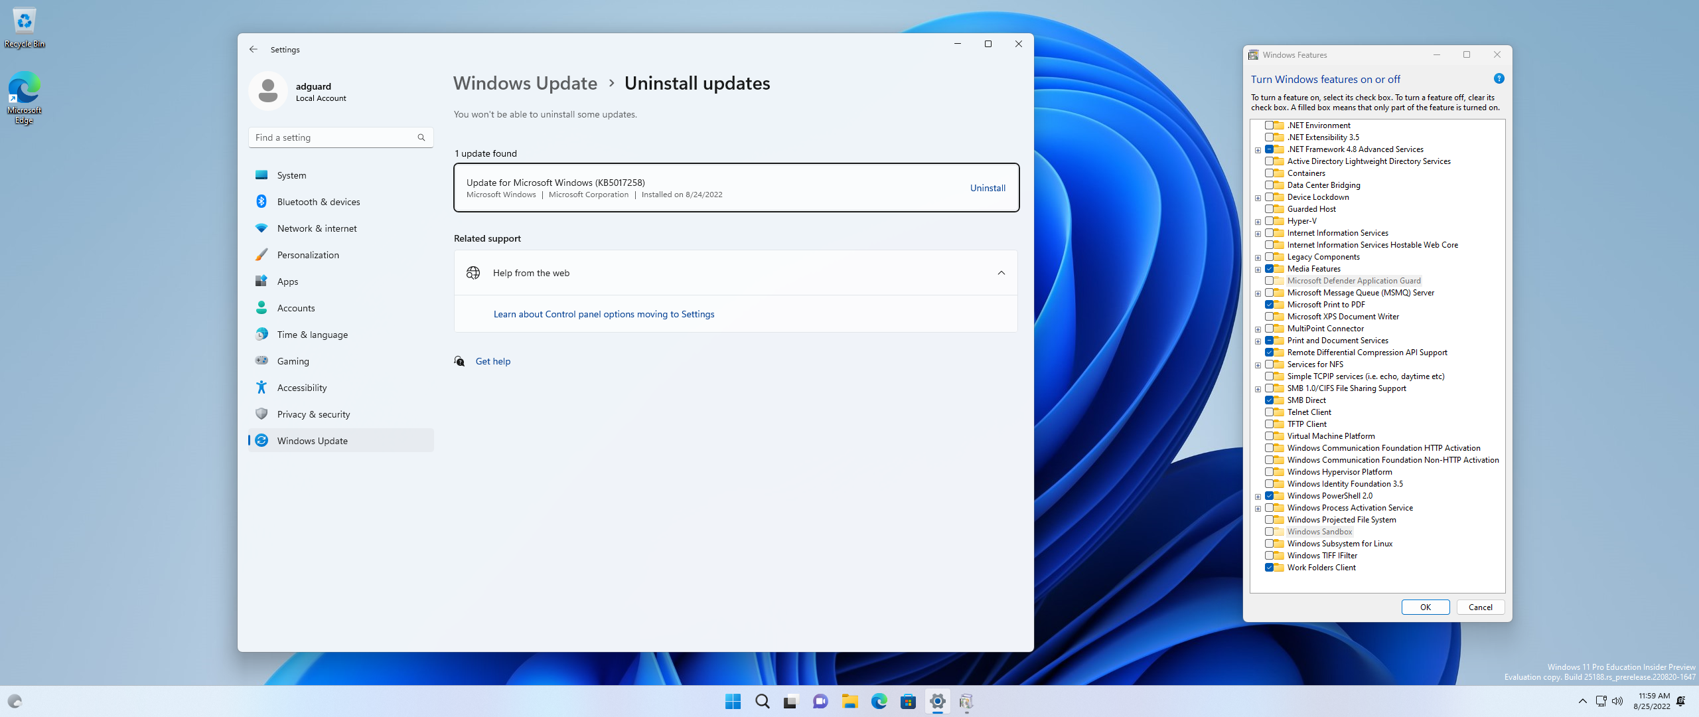Check Telnet Client checkbox

point(1269,412)
